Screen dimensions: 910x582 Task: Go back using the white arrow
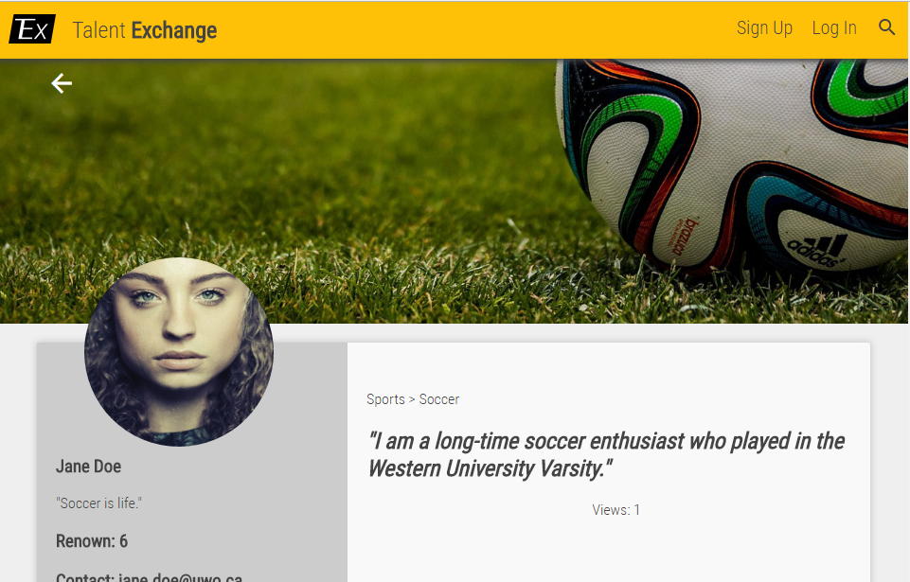pos(62,83)
